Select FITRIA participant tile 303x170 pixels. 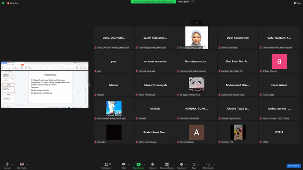pyautogui.click(x=279, y=132)
